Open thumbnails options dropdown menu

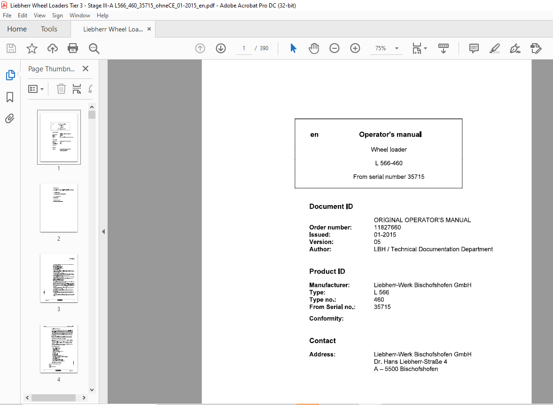point(36,89)
